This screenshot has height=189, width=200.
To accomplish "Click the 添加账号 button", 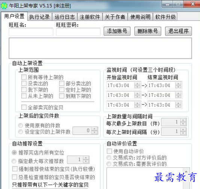I will click(117, 31).
